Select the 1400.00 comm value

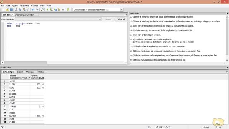38,116
